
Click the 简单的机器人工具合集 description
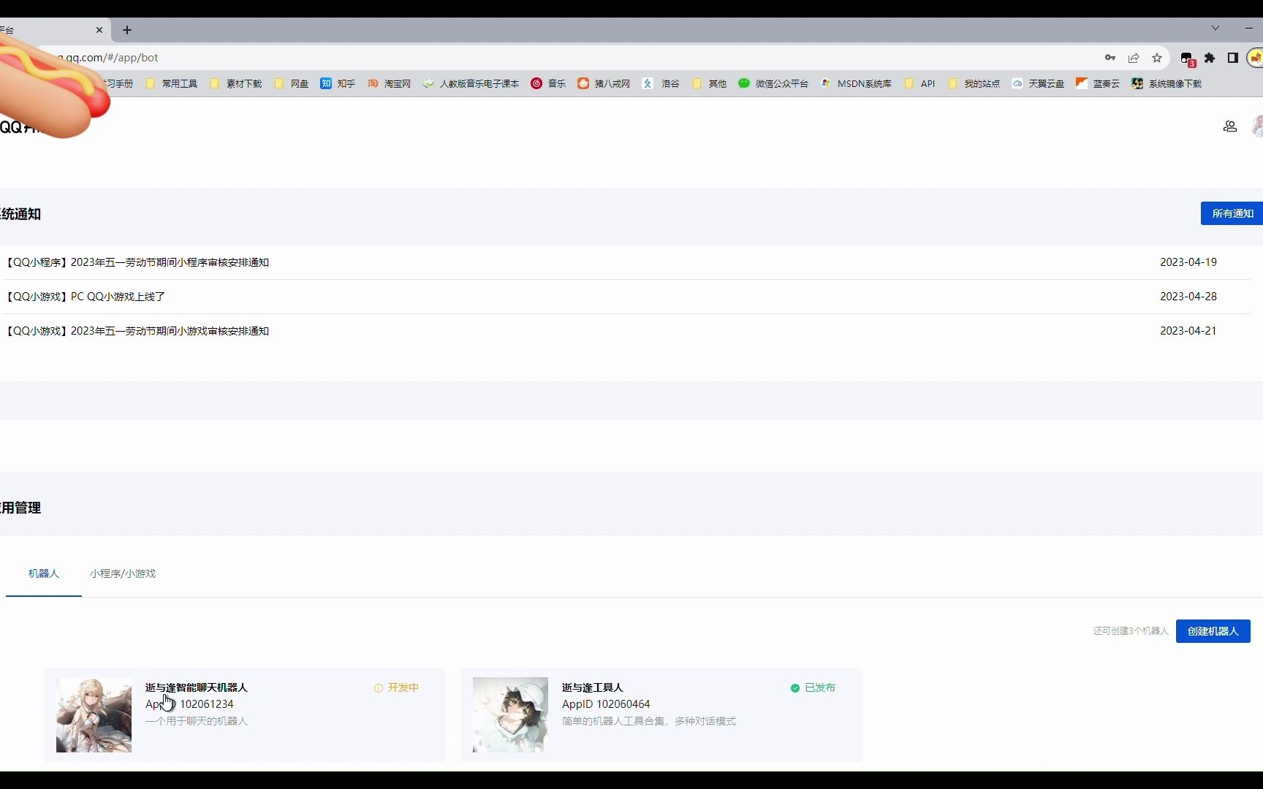[x=649, y=721]
